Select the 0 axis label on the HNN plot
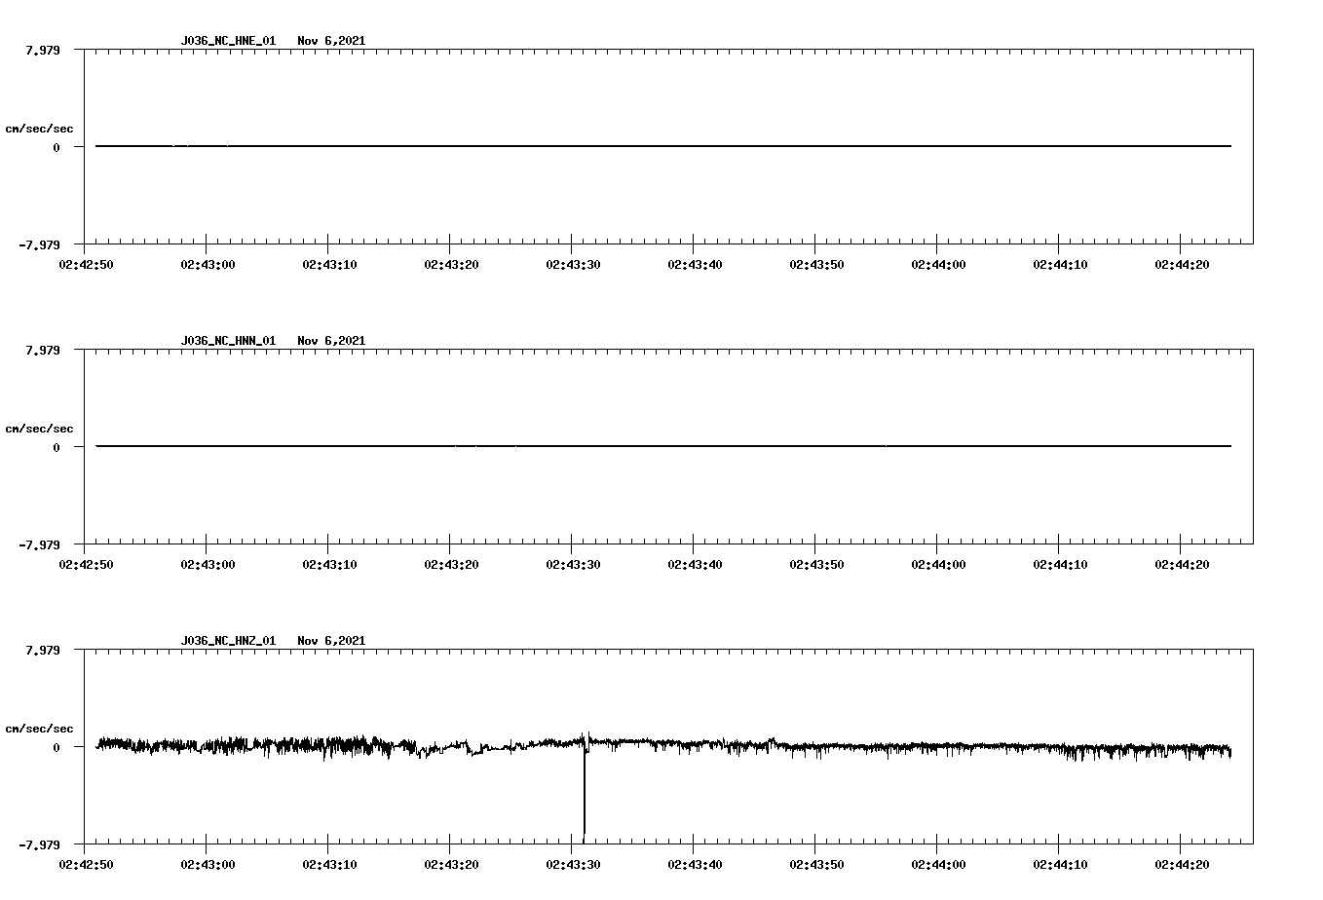This screenshot has height=900, width=1323. [57, 447]
